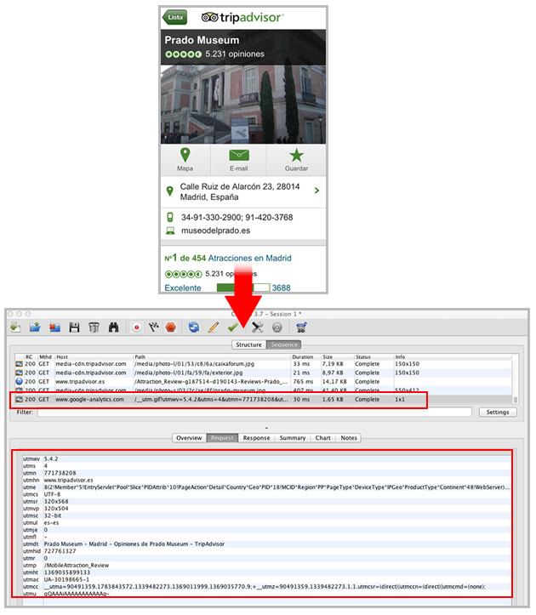Viewport: 536px width, 615px height.
Task: Tap the E-mail envelope icon
Action: click(x=239, y=156)
